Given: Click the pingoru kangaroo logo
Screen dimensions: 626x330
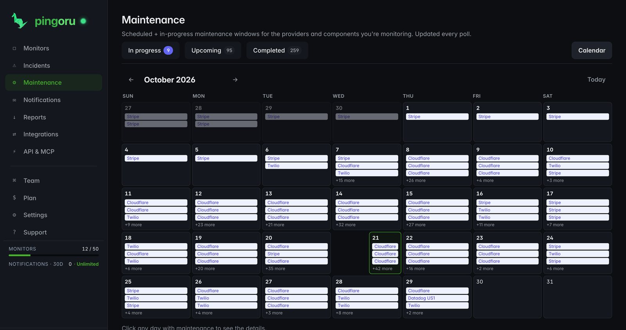Looking at the screenshot, I should click(19, 21).
